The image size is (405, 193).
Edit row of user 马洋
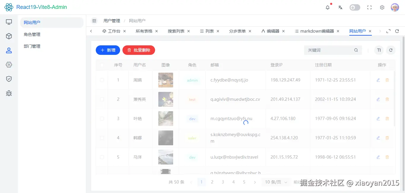pos(378,157)
